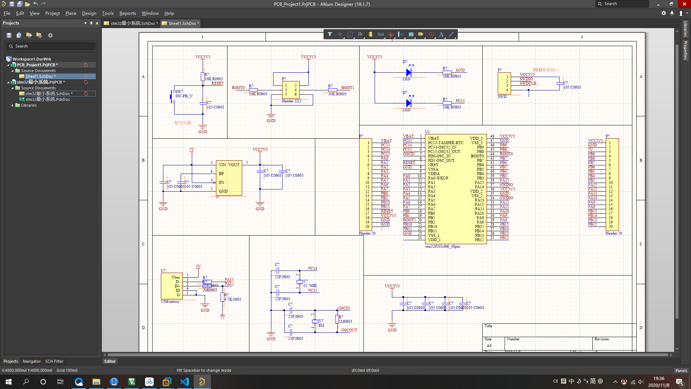Expand the Libraries folder
Screen dimensions: 691x389
(x=13, y=106)
